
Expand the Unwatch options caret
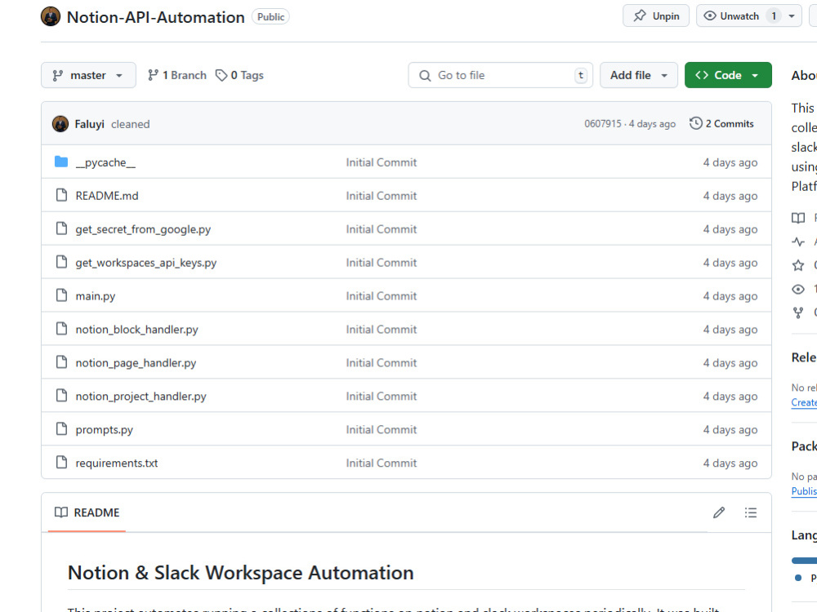pyautogui.click(x=792, y=16)
